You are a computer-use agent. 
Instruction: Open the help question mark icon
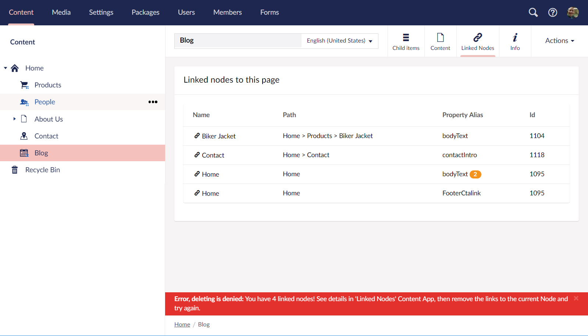(552, 12)
